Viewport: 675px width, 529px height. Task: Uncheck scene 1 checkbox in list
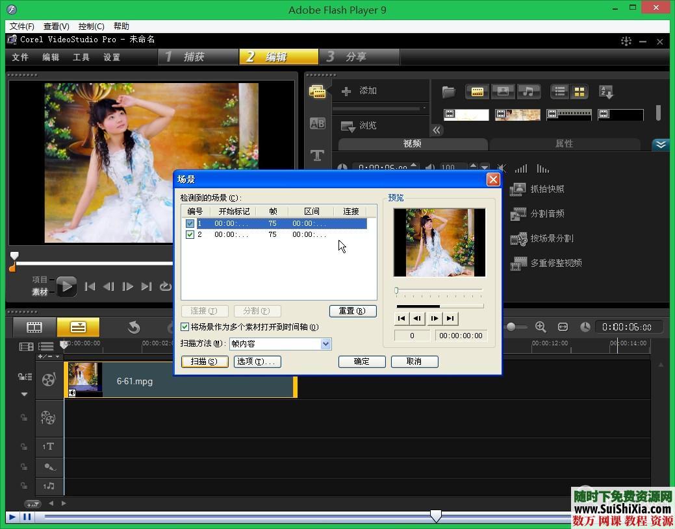click(x=190, y=223)
